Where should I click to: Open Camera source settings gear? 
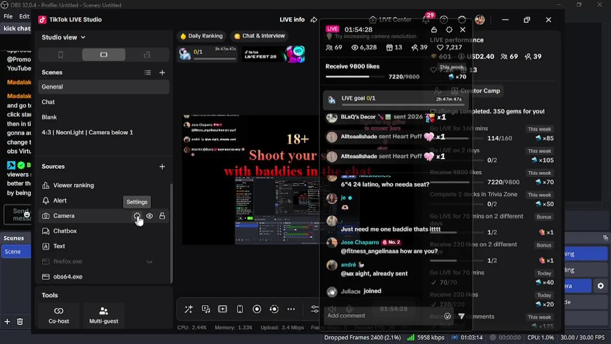[137, 216]
